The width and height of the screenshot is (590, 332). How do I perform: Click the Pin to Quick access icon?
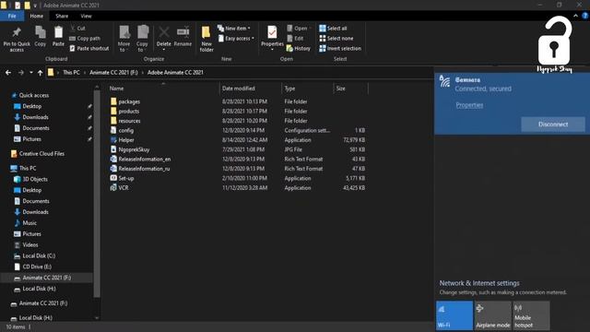tap(17, 33)
